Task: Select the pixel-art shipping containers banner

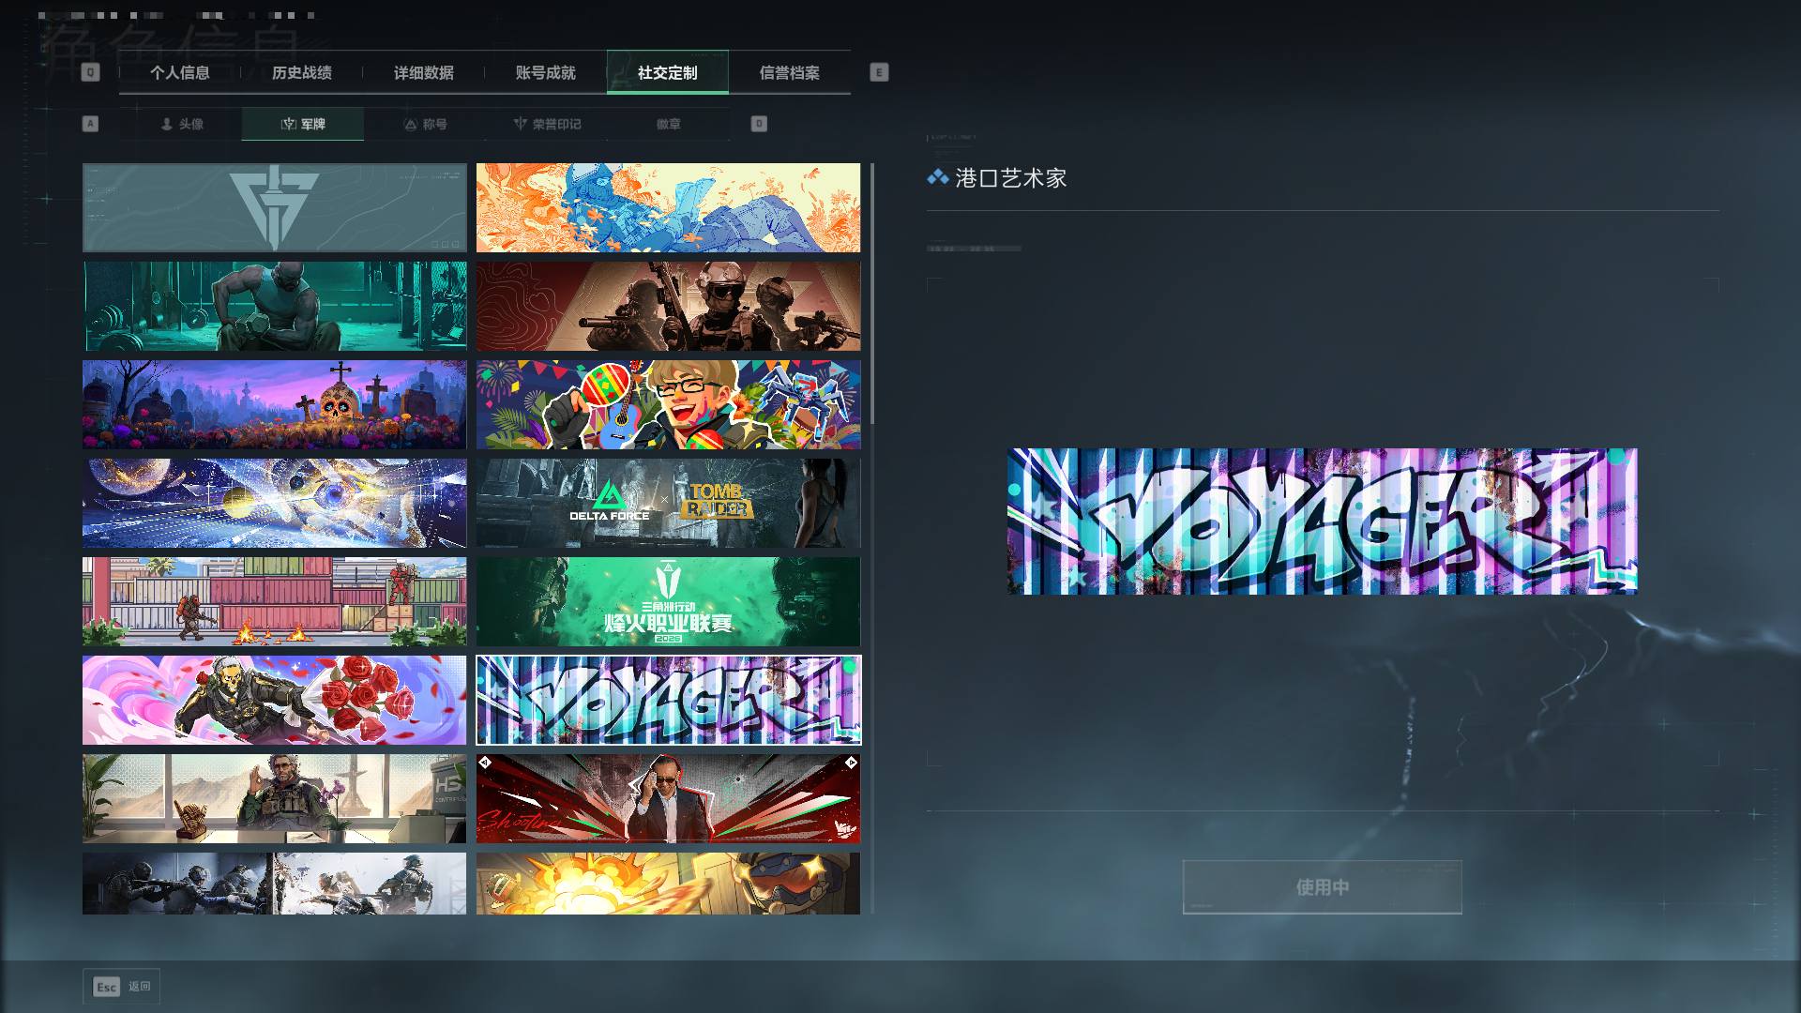Action: click(274, 601)
